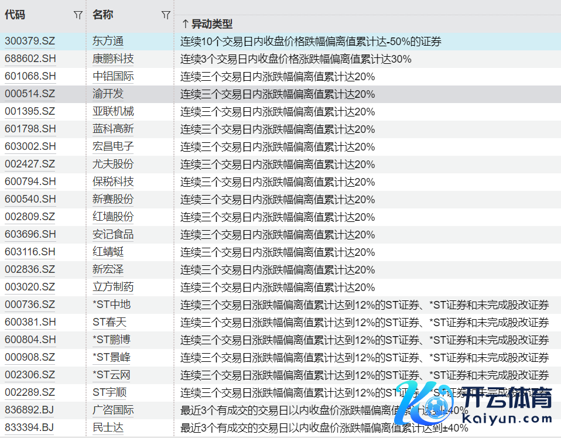This screenshot has height=438, width=561.
Task: Open the 东方通 stock link
Action: point(108,42)
